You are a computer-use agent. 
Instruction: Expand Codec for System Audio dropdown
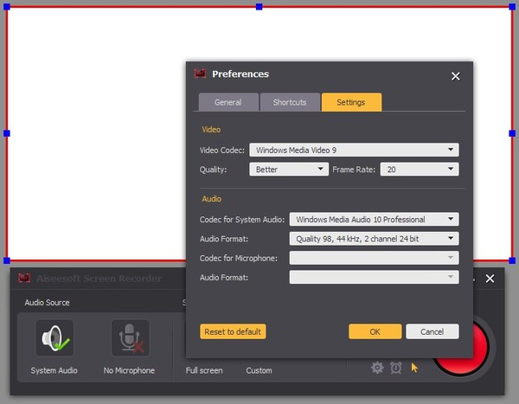(374, 219)
